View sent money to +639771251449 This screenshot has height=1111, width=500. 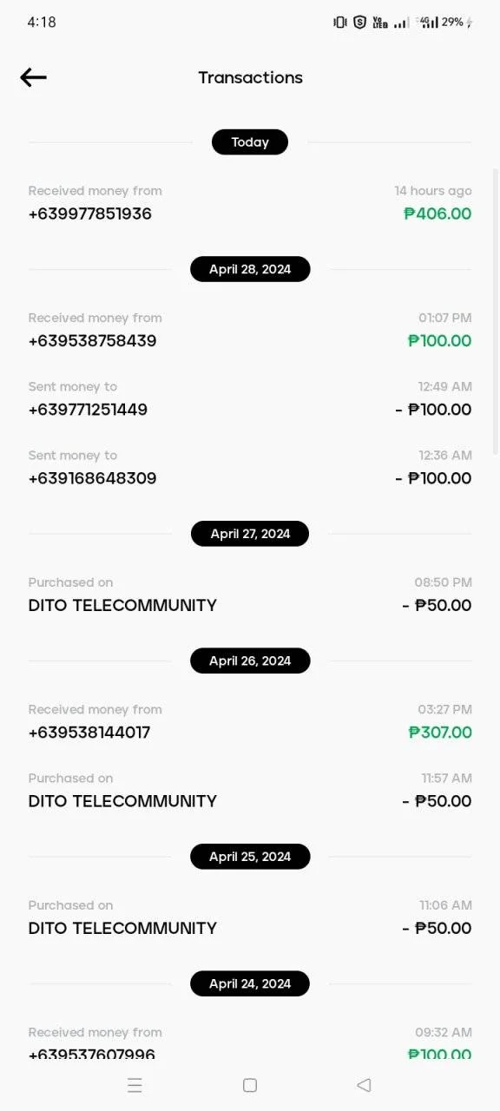[x=250, y=398]
